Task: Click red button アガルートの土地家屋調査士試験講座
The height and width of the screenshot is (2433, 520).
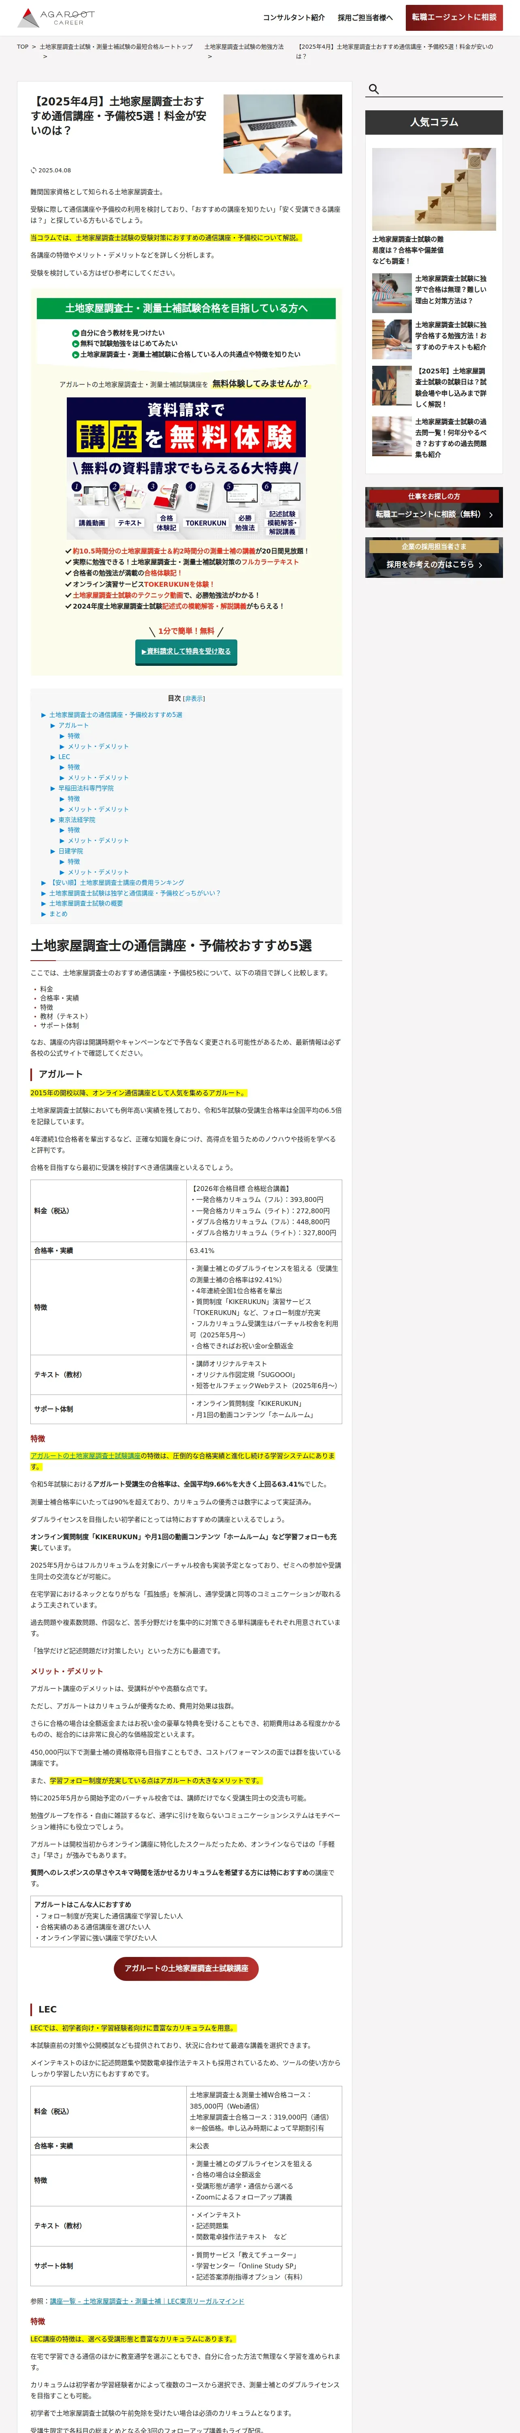Action: (186, 1968)
